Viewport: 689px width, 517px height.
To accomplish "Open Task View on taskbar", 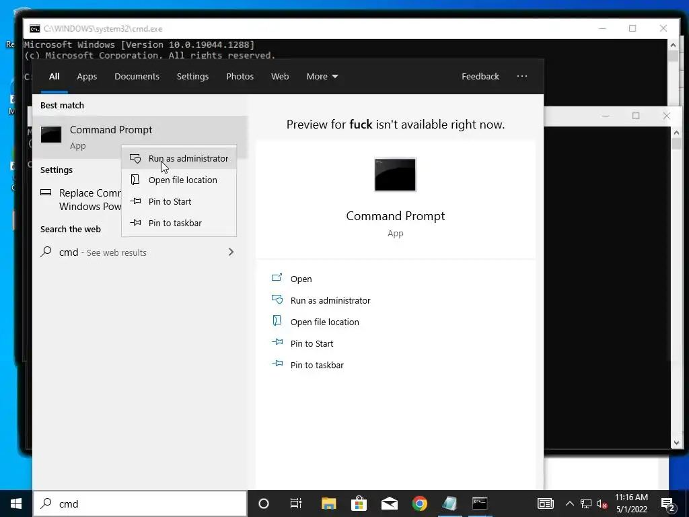I will coord(296,504).
